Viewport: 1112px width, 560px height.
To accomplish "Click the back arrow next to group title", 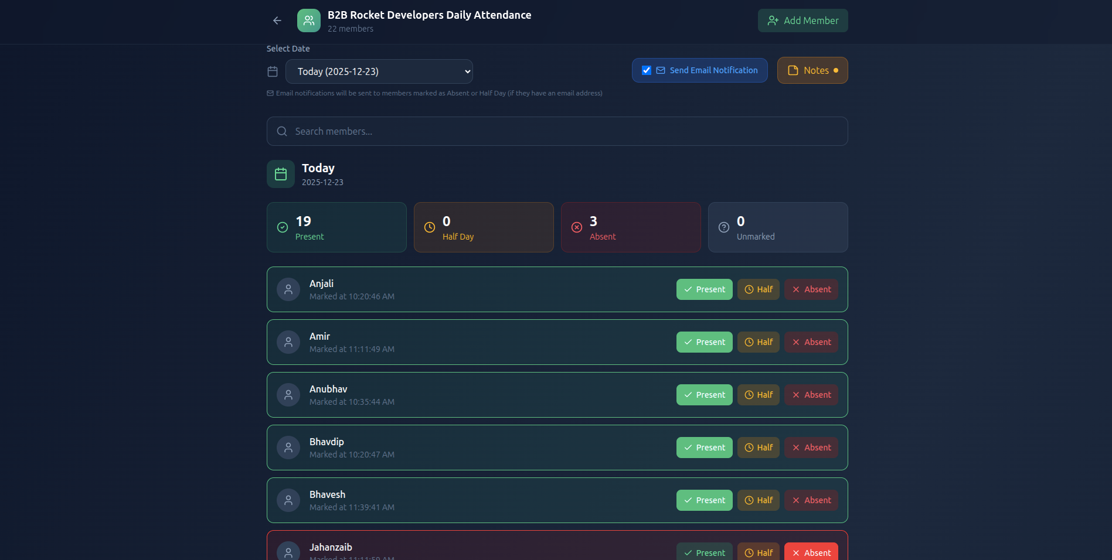I will pos(276,21).
